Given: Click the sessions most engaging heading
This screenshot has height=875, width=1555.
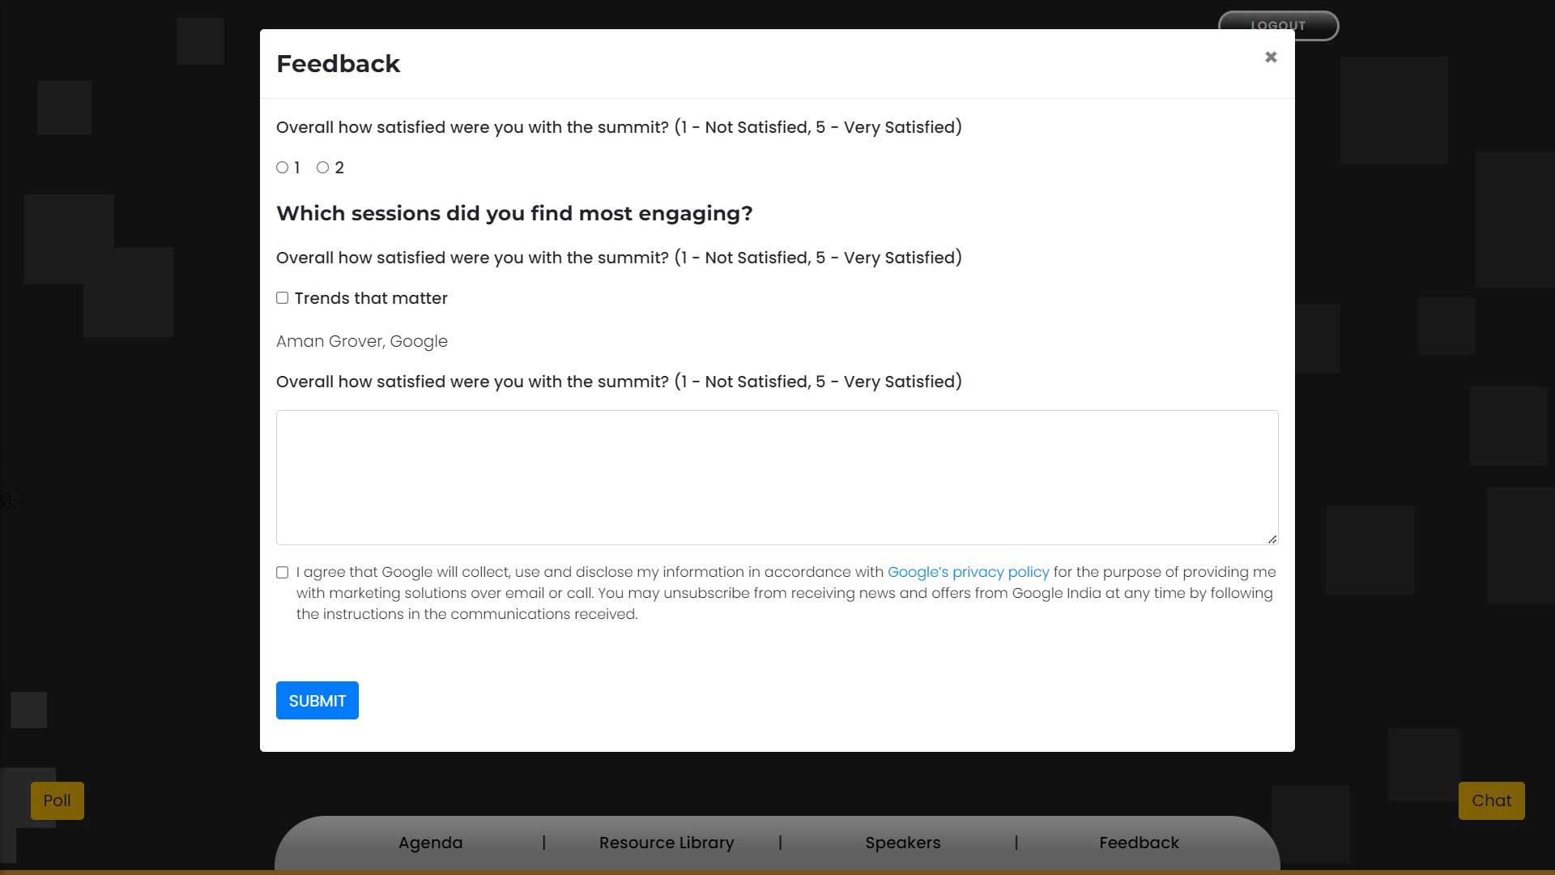Looking at the screenshot, I should coord(514,213).
